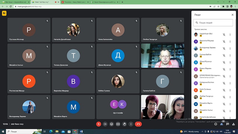Screen dimensions: 238x134
Task: Click muted mic icon next to Діана Музичук
Action: click(x=224, y=62)
